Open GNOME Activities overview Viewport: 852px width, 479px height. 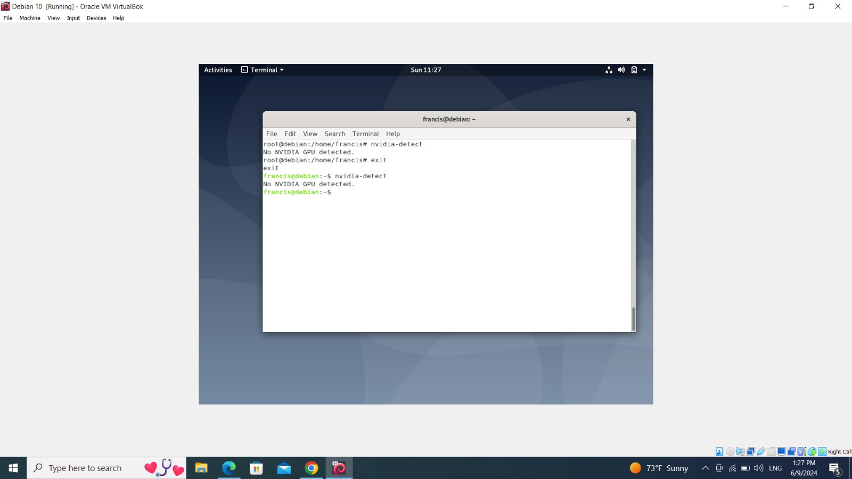point(218,70)
